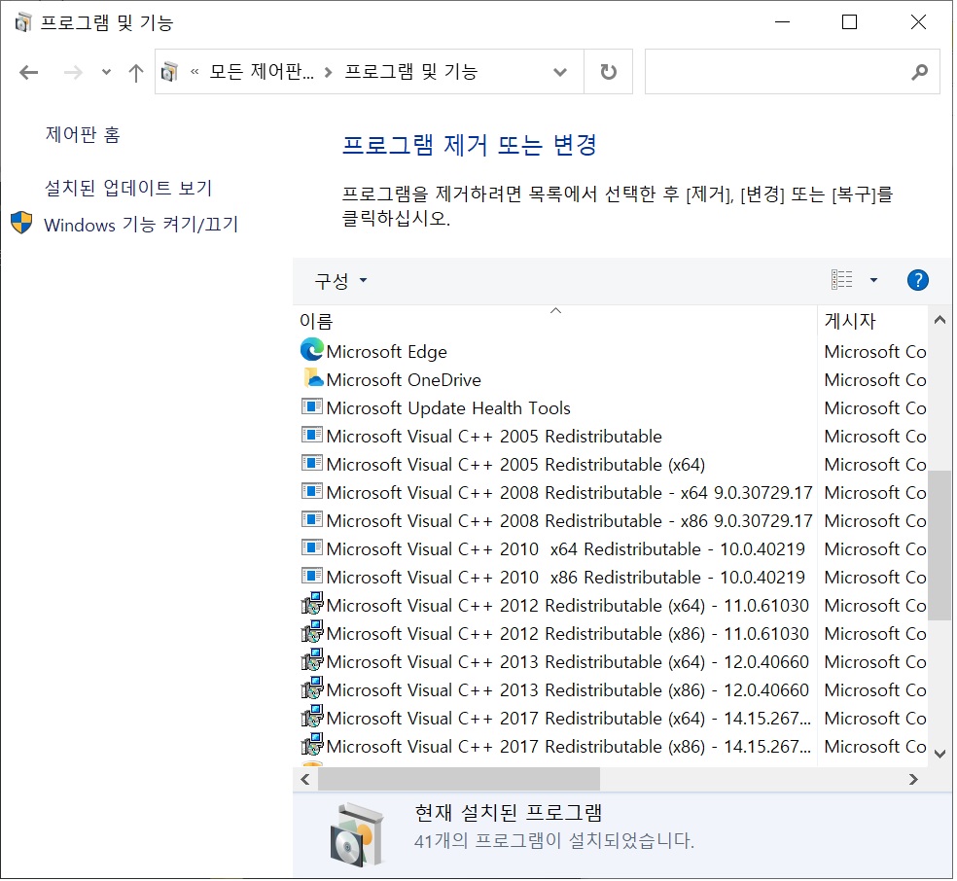Select Visual C++ 2013 (x86) 12.0.40660 text
957x881 pixels.
pos(568,690)
